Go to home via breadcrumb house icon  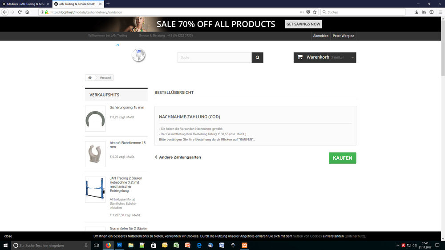coord(90,78)
